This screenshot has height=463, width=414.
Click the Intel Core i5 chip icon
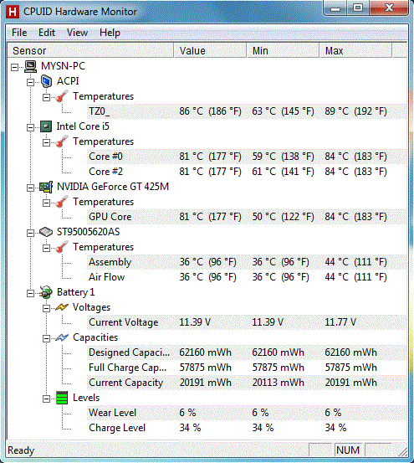pyautogui.click(x=46, y=126)
